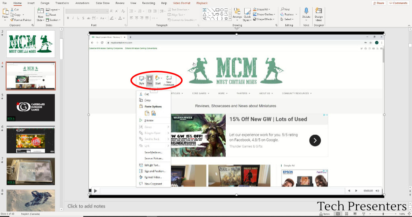Image resolution: width=412 pixels, height=217 pixels.
Task: Choose Preview from the context menu
Action: (153, 121)
